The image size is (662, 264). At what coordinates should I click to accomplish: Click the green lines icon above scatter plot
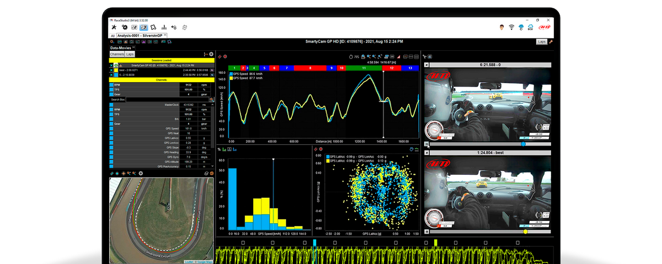417,149
